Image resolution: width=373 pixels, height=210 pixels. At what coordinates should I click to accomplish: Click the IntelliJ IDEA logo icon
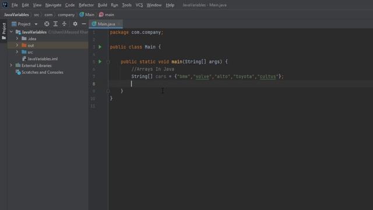[5, 5]
